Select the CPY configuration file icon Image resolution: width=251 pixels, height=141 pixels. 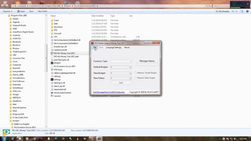pos(52,37)
